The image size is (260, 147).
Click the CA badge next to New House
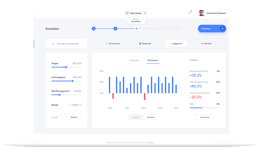[x=127, y=13]
